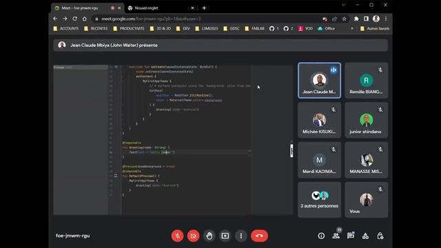Click the camera permission icon in address bar

coord(325,19)
